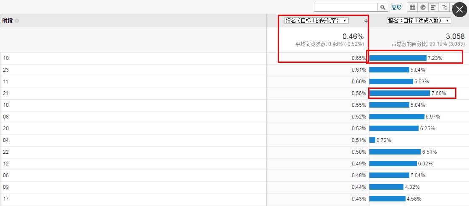
Task: Sort by the 时段 column header
Action: pos(8,21)
